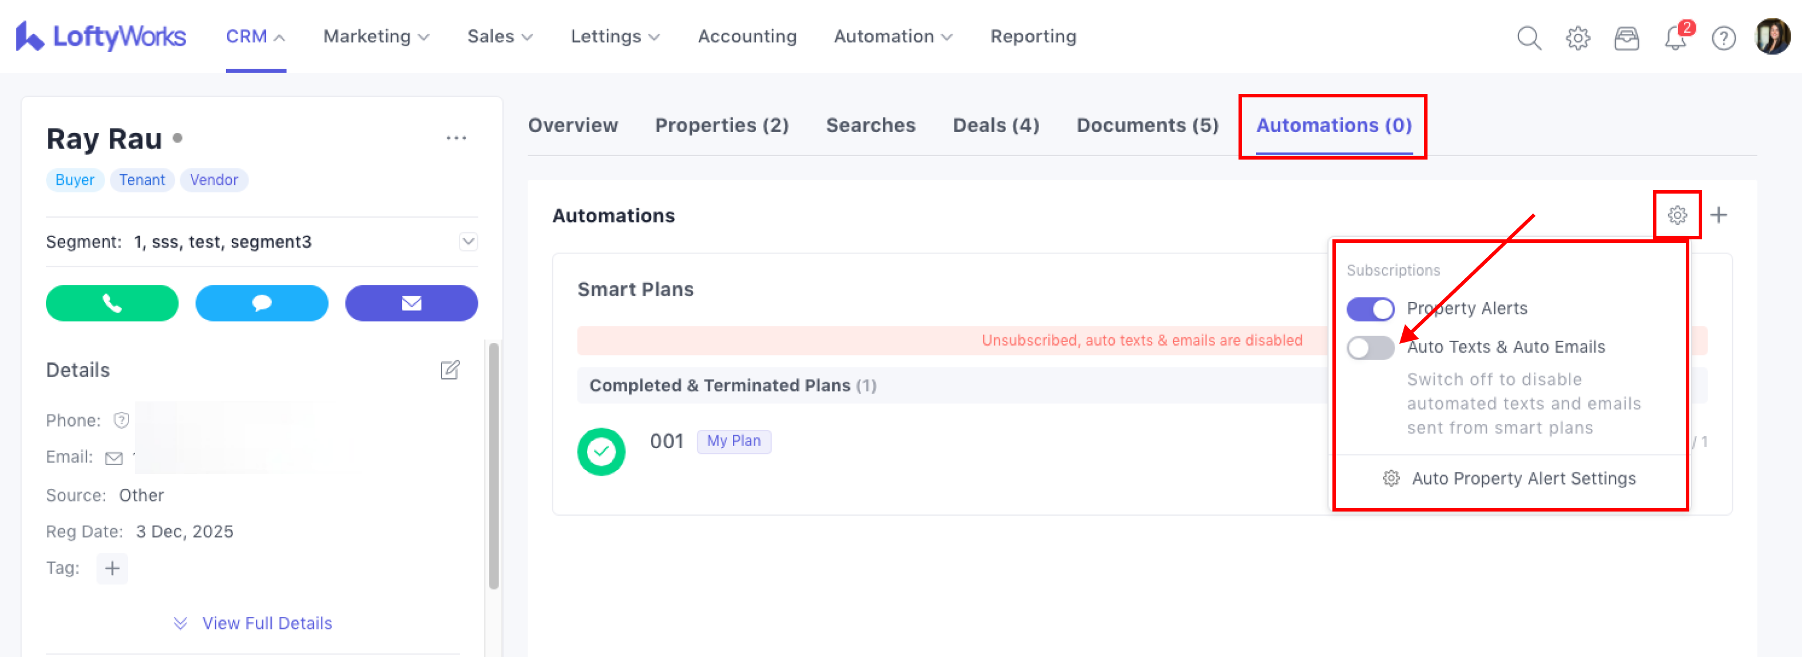Disable the Property Alerts toggle
Image resolution: width=1802 pixels, height=657 pixels.
pyautogui.click(x=1371, y=309)
